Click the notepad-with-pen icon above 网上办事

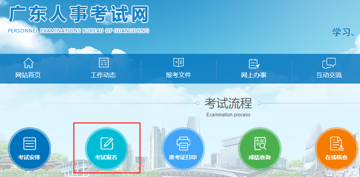click(x=253, y=63)
